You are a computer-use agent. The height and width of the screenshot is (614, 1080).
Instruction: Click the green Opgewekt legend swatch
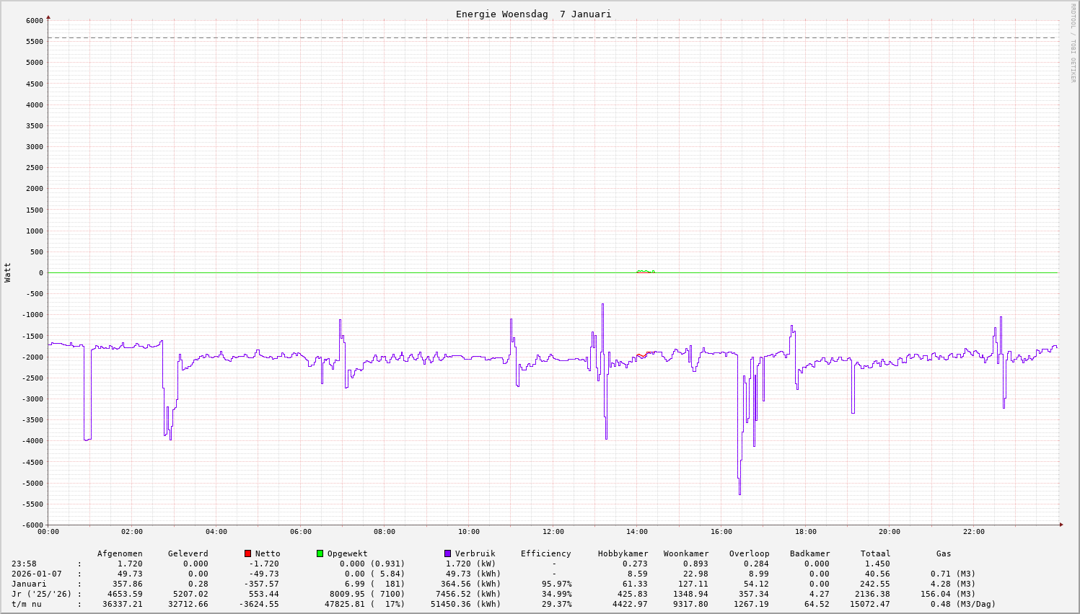(320, 553)
